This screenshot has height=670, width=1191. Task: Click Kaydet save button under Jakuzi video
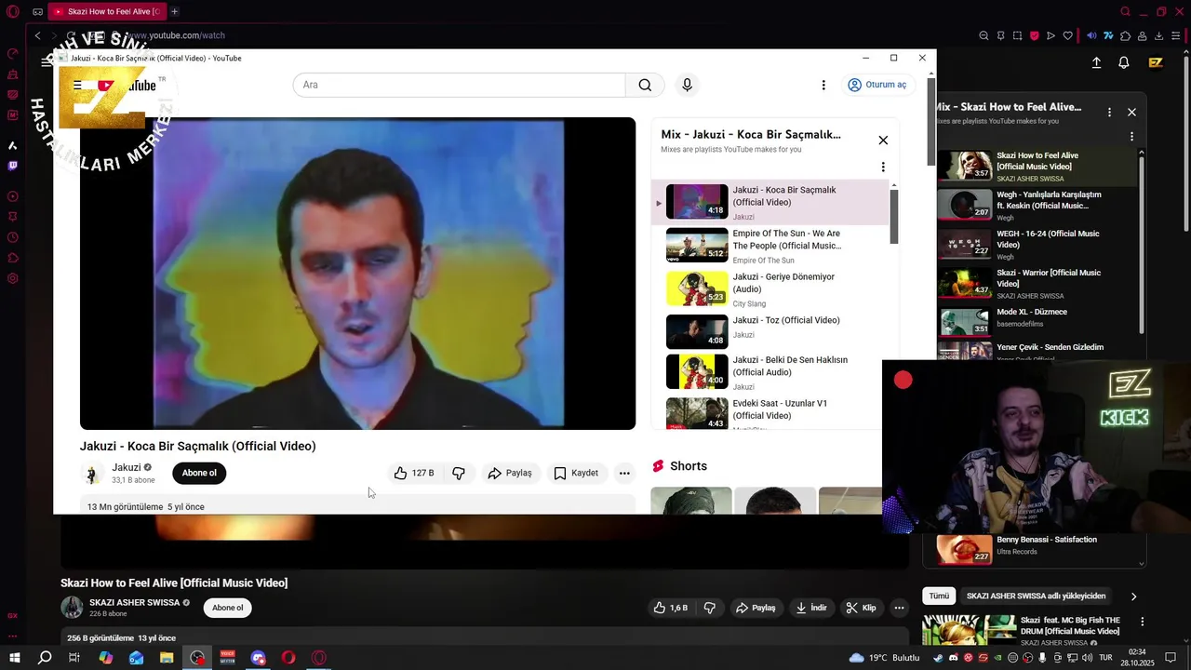point(576,473)
